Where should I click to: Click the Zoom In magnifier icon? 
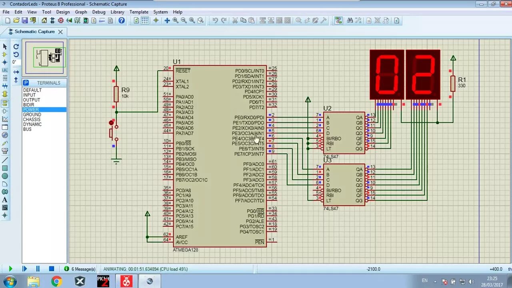[176, 20]
